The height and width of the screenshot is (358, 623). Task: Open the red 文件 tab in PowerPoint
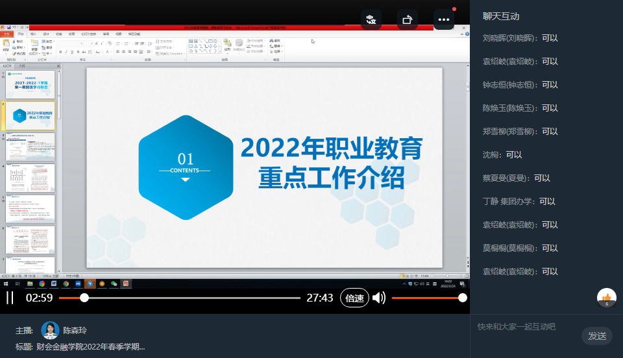6,33
